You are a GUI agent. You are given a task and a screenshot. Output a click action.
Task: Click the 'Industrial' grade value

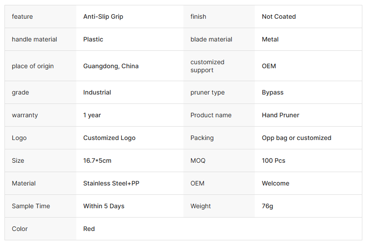97,92
